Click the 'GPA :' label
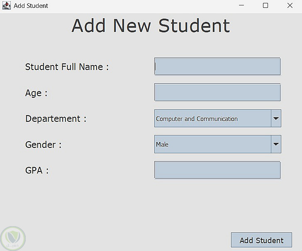 coord(37,171)
